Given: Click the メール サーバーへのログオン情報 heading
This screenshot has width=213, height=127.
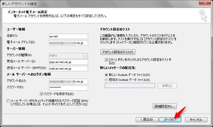Looking at the screenshot, I should tap(29, 74).
